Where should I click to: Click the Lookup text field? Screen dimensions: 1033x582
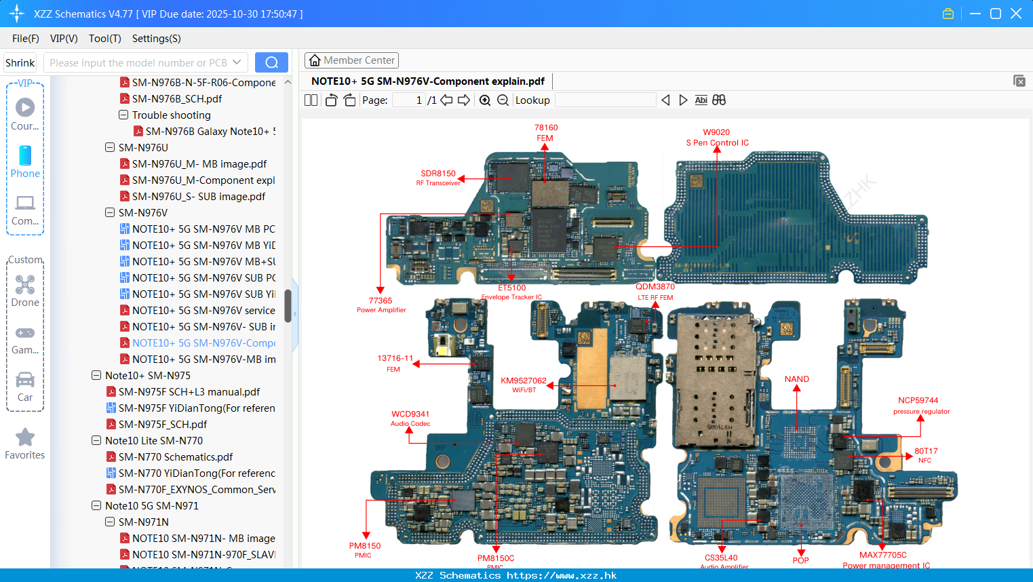605,100
